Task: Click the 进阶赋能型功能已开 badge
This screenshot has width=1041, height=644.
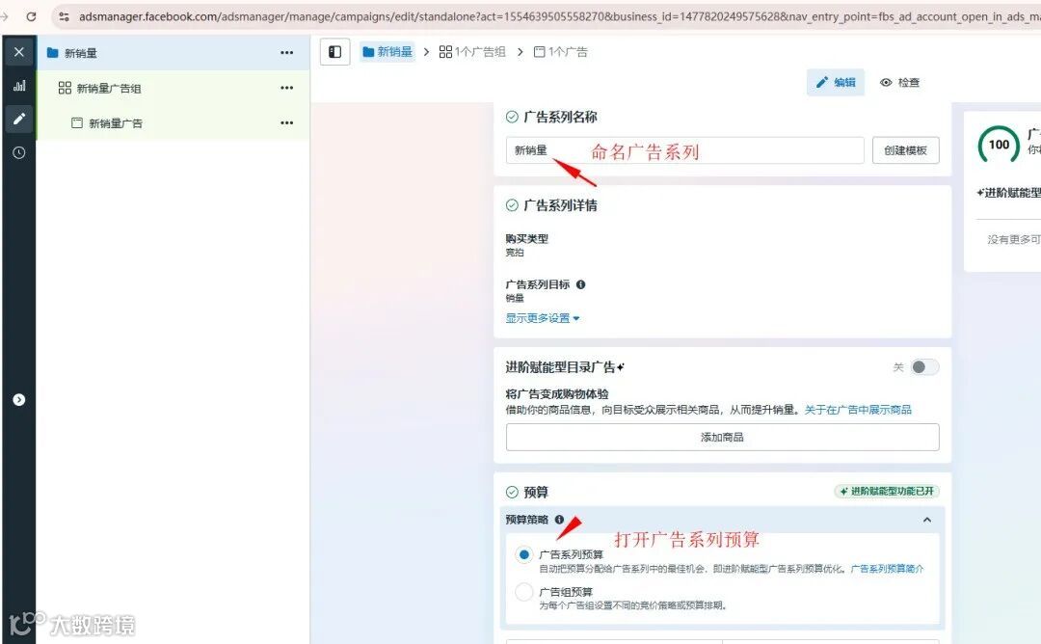Action: click(x=887, y=492)
